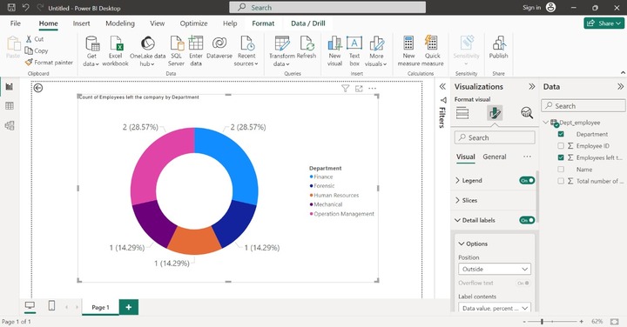The width and height of the screenshot is (627, 327).
Task: Publish the report
Action: (499, 47)
